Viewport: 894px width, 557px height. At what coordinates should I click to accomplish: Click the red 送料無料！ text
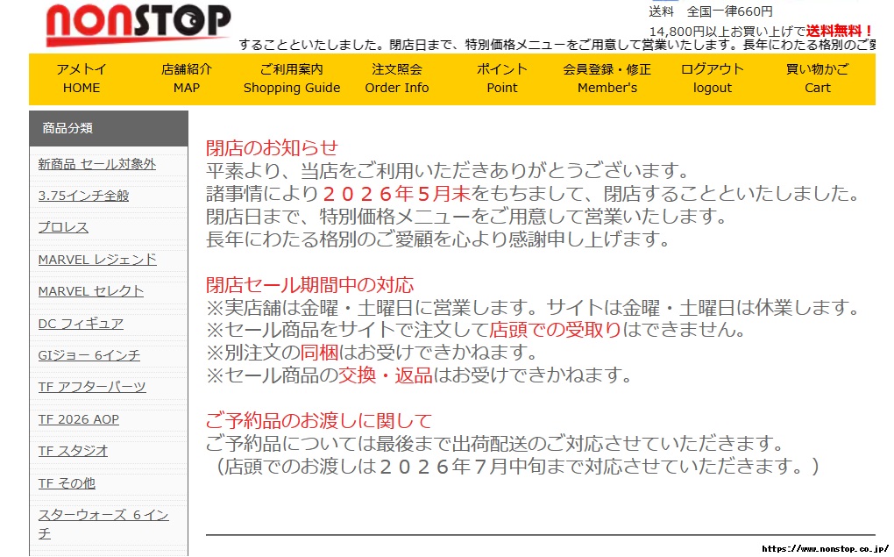pos(840,31)
